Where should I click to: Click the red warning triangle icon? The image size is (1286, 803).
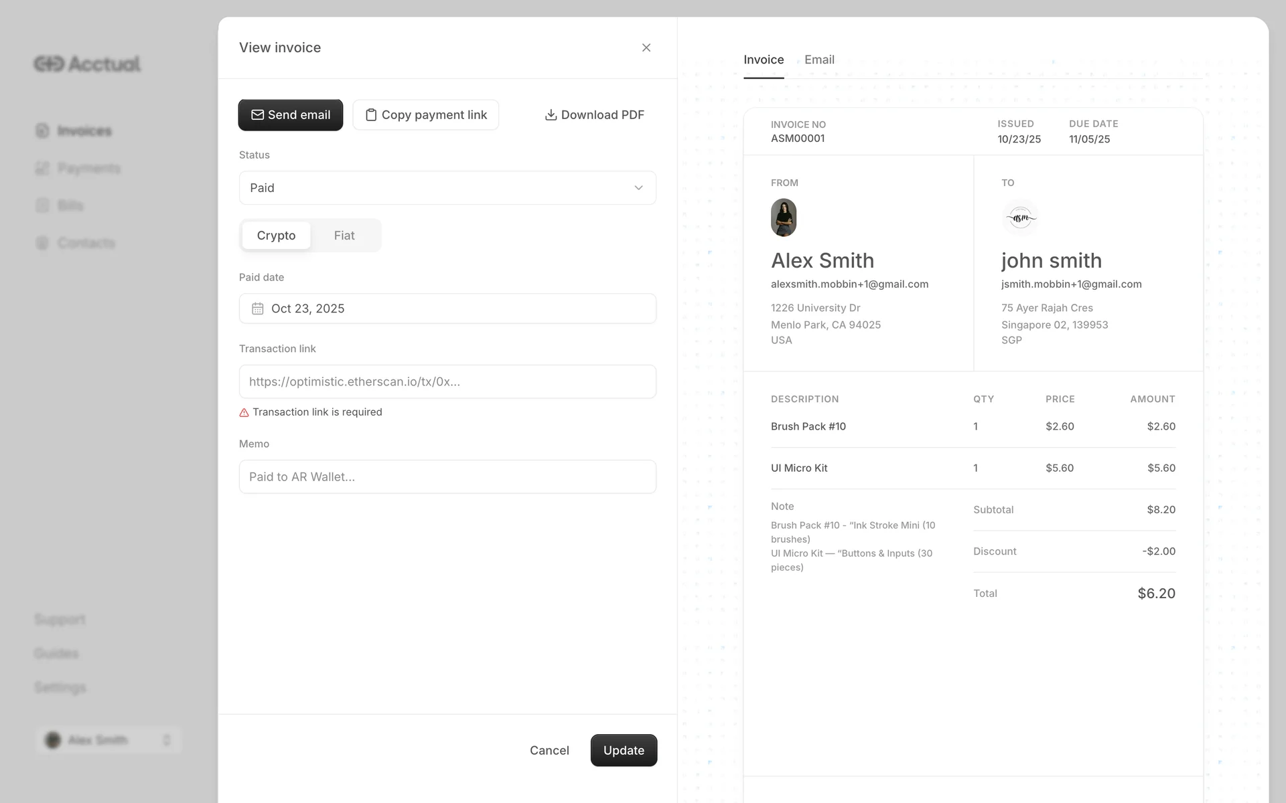click(244, 413)
